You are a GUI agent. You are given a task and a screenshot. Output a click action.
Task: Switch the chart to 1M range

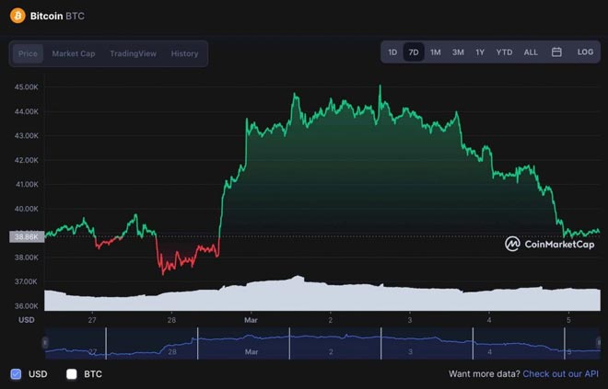point(436,52)
